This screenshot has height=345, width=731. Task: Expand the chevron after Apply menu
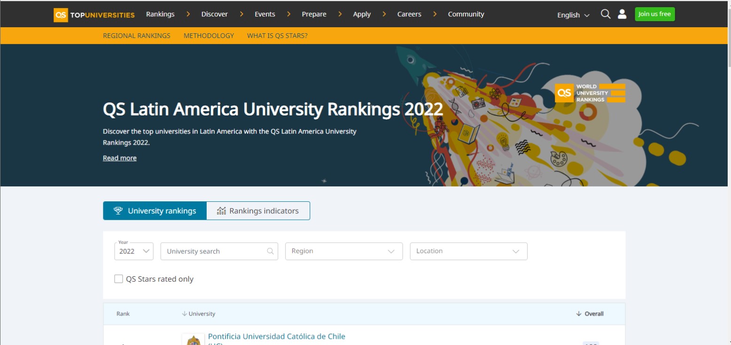[x=384, y=14]
